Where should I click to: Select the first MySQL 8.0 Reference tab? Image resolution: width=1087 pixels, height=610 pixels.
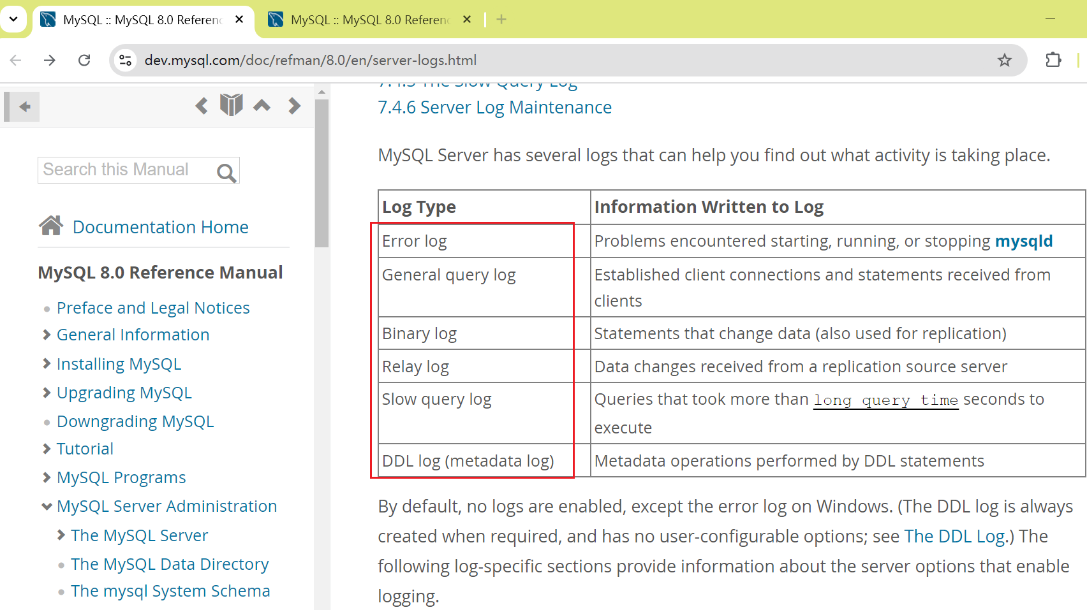pyautogui.click(x=142, y=20)
